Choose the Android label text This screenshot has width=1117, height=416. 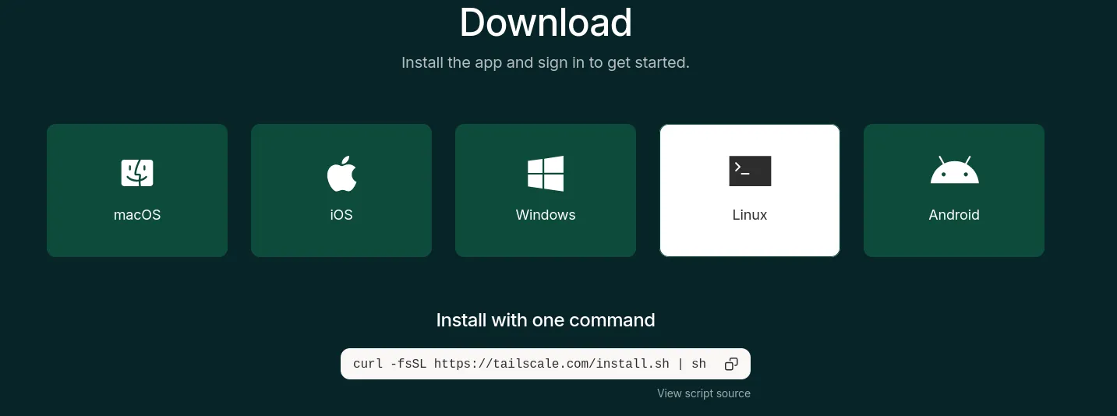pyautogui.click(x=954, y=215)
